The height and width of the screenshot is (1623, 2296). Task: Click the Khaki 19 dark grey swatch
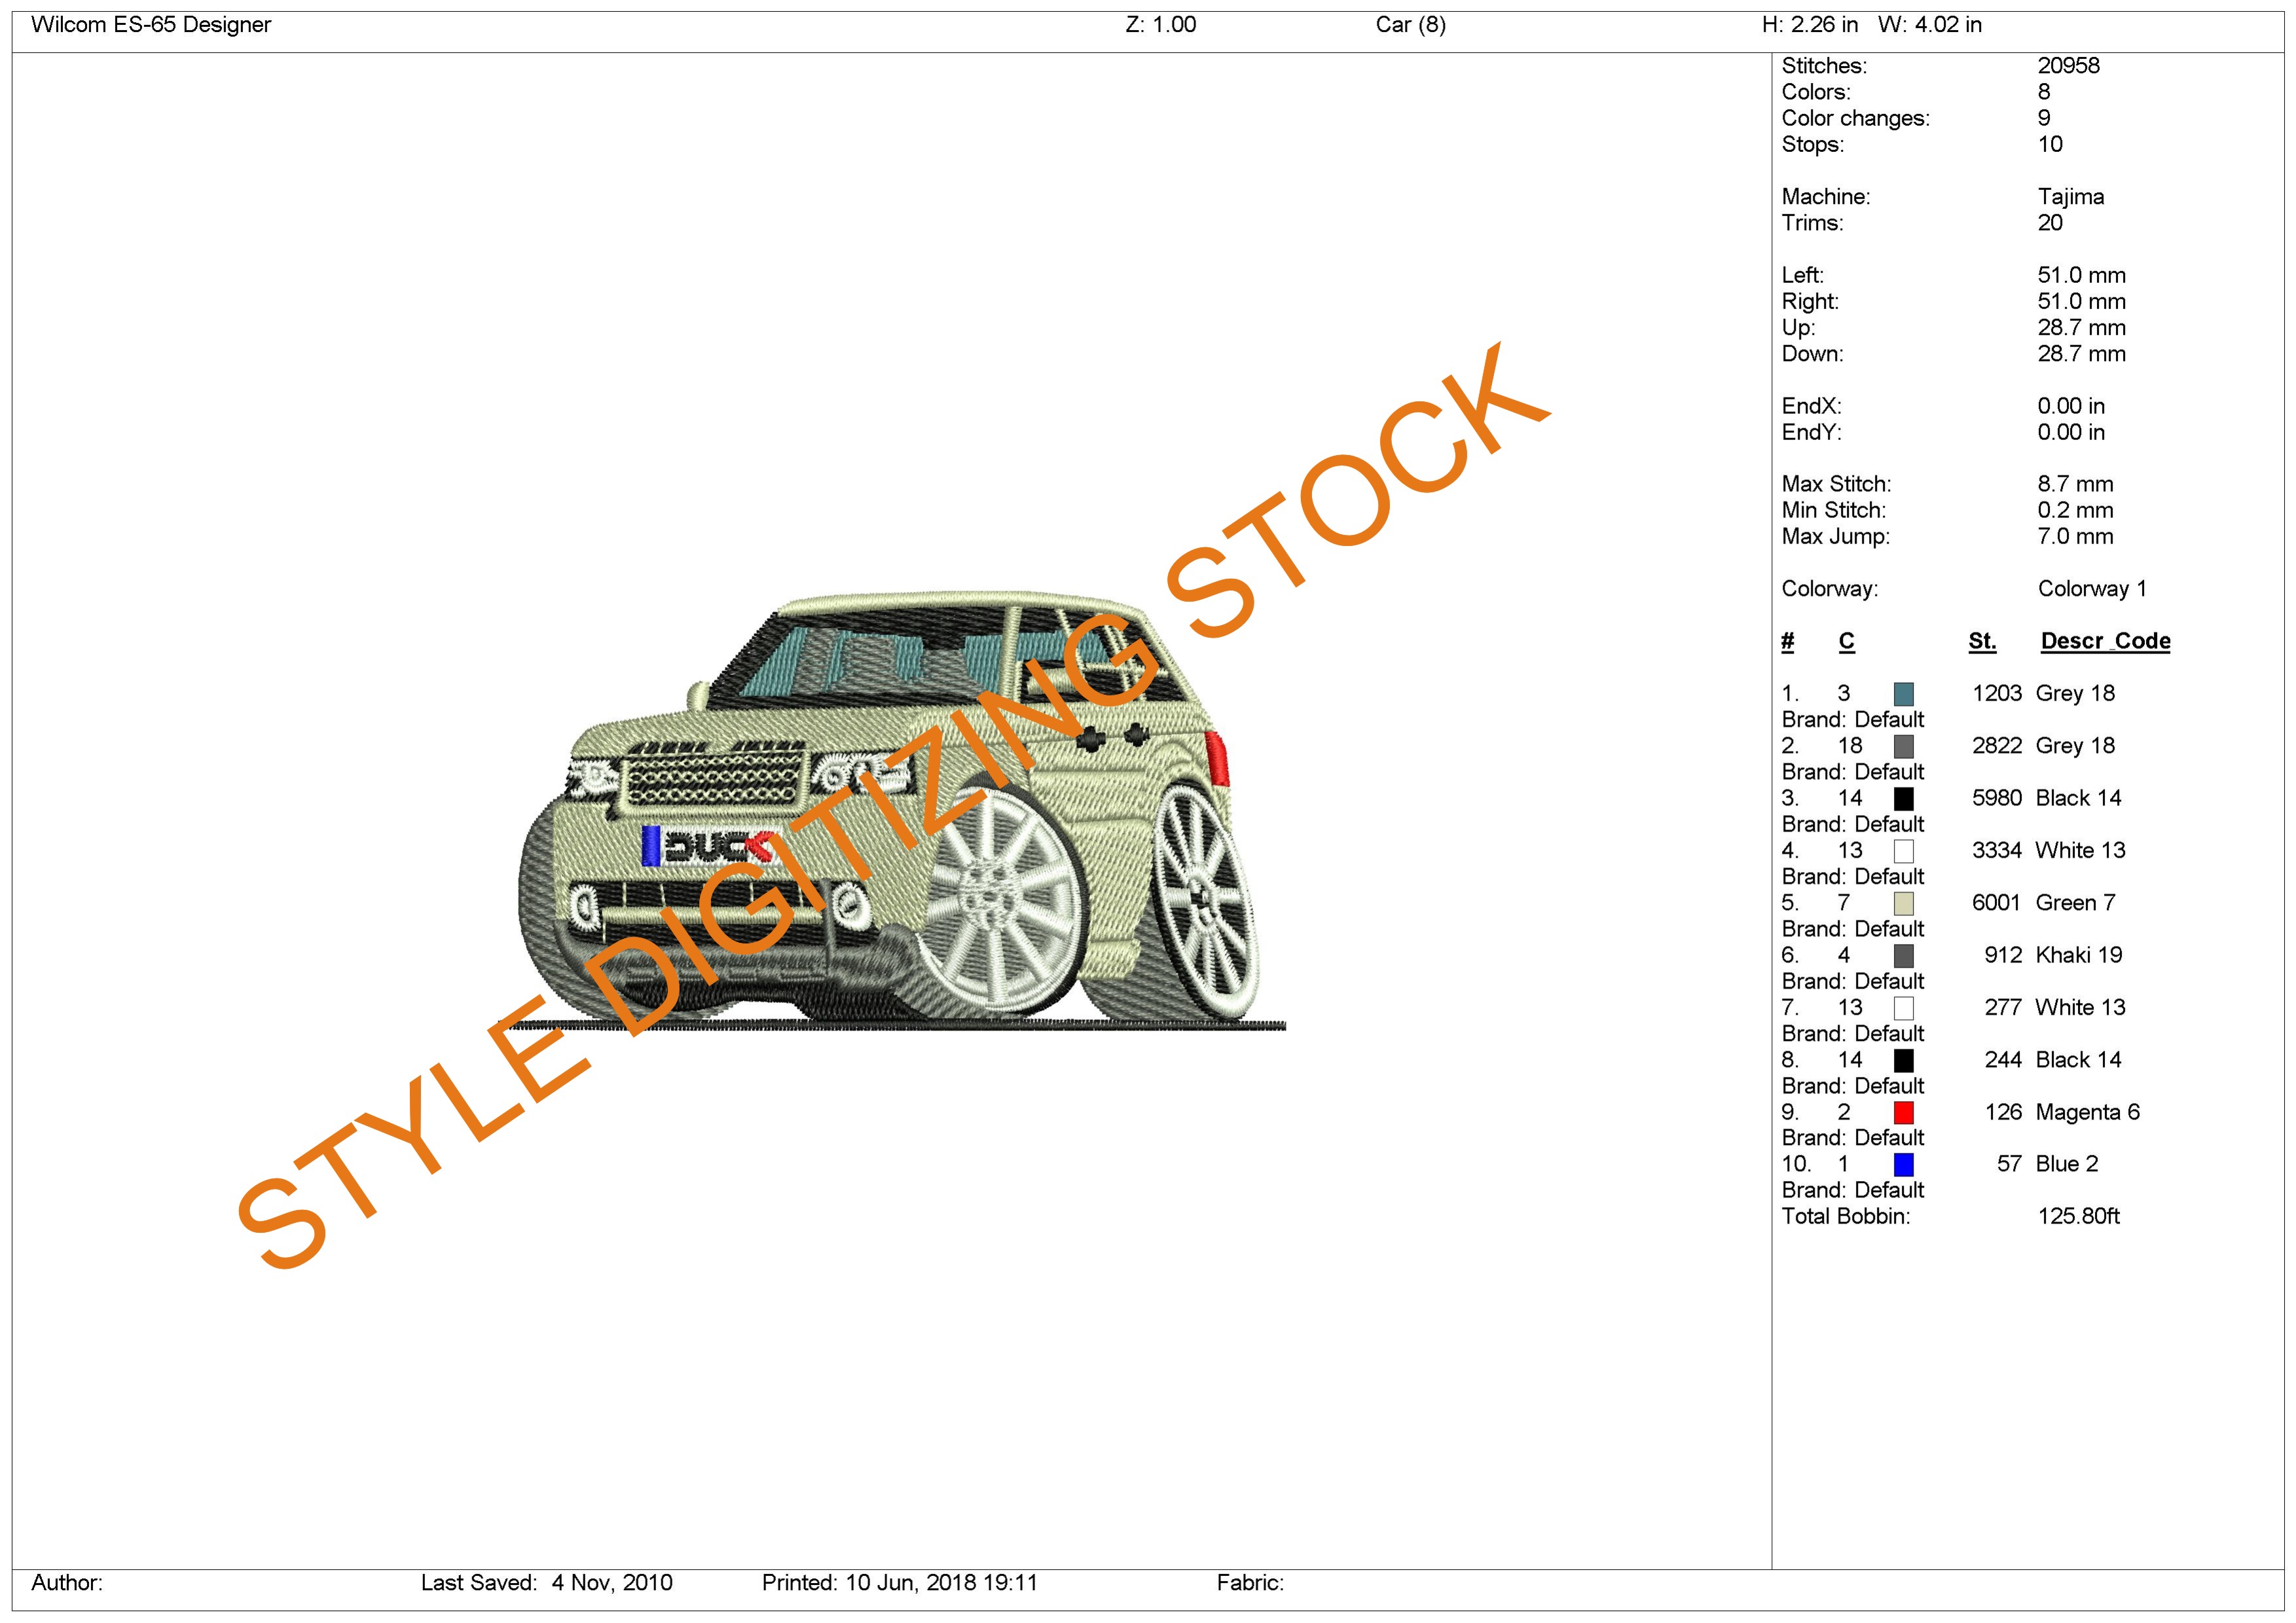tap(1903, 956)
